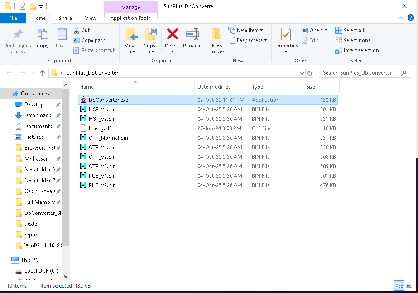Click Invert selection in ribbon

coord(357,50)
